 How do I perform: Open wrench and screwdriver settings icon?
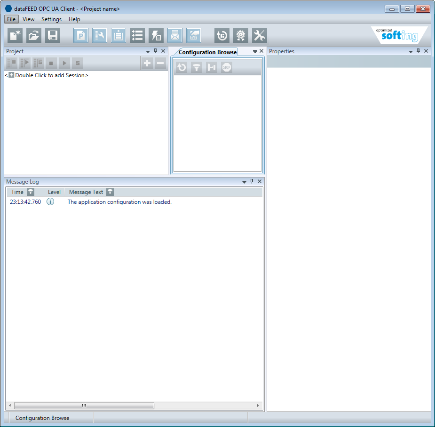[260, 35]
